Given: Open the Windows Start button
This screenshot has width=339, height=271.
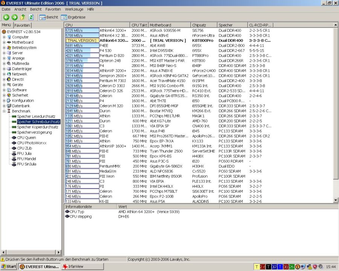Looking at the screenshot, I should coord(9,266).
